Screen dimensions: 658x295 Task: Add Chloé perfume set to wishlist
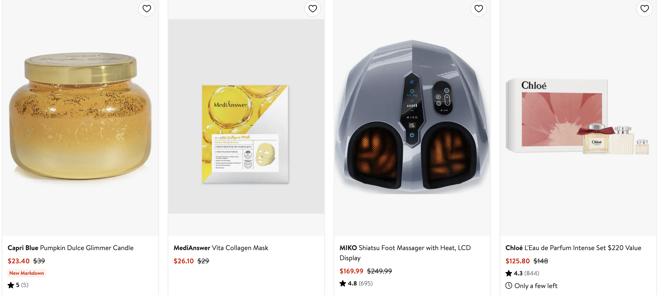(644, 9)
